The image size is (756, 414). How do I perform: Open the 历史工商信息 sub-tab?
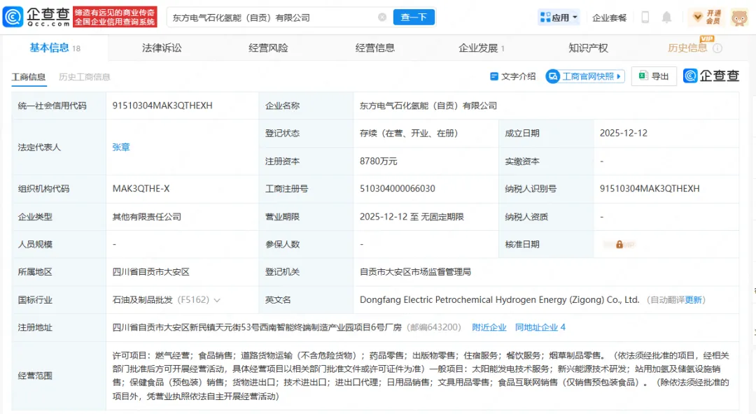(85, 77)
